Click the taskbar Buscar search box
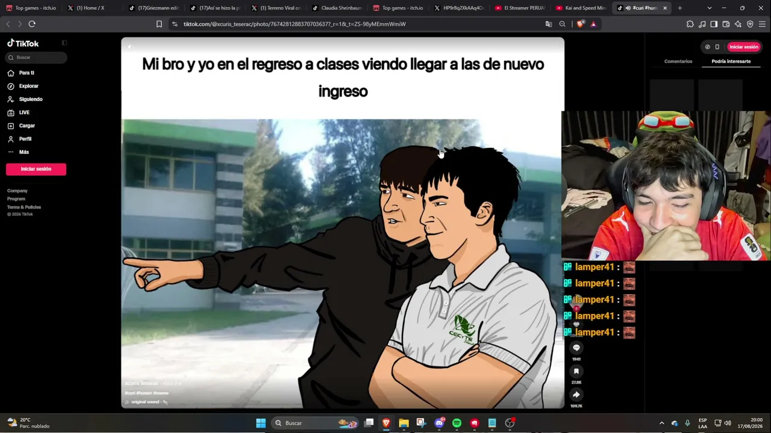This screenshot has height=433, width=771. coord(316,423)
